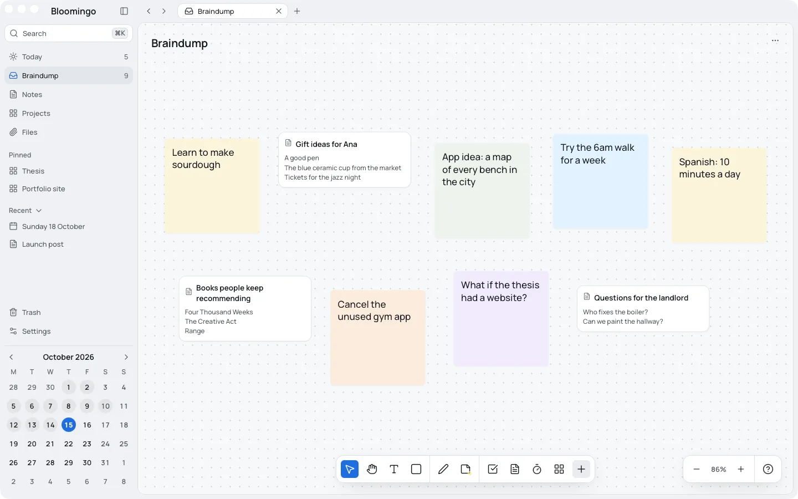Screen dimensions: 798x499
Task: Open the timer tool in toolbar
Action: [537, 469]
